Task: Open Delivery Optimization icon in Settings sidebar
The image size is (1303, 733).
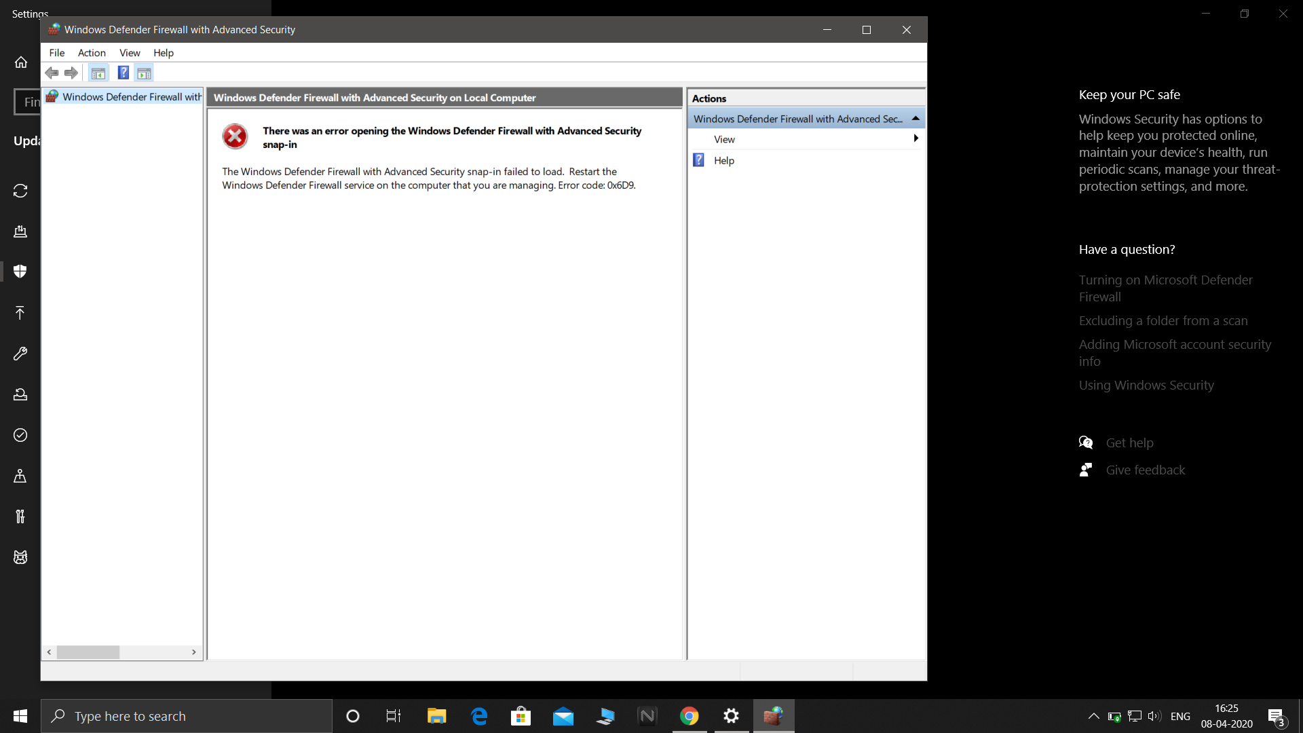Action: [x=20, y=231]
